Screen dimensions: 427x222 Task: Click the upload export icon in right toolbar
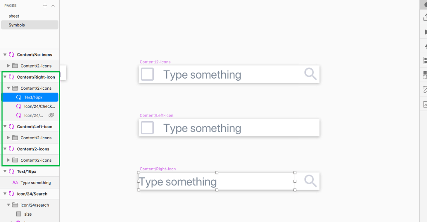click(x=425, y=17)
